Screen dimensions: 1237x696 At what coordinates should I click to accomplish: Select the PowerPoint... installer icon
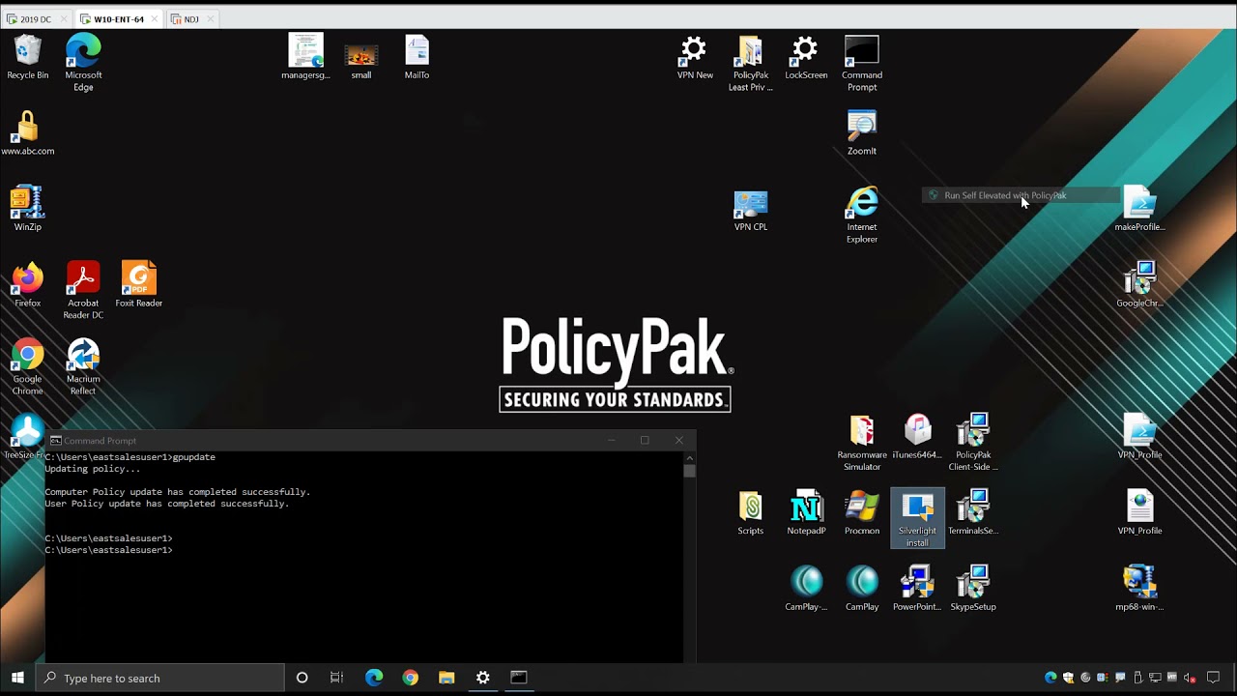point(917,589)
